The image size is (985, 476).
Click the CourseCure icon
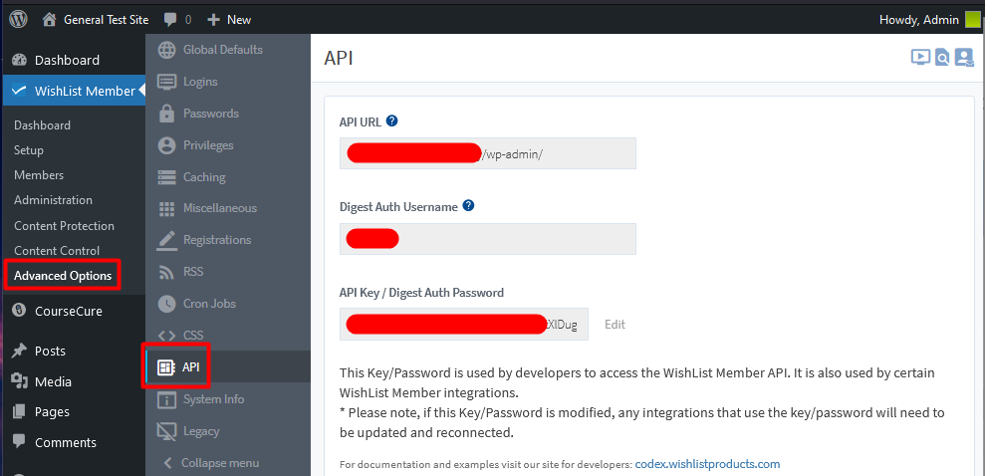pyautogui.click(x=20, y=311)
